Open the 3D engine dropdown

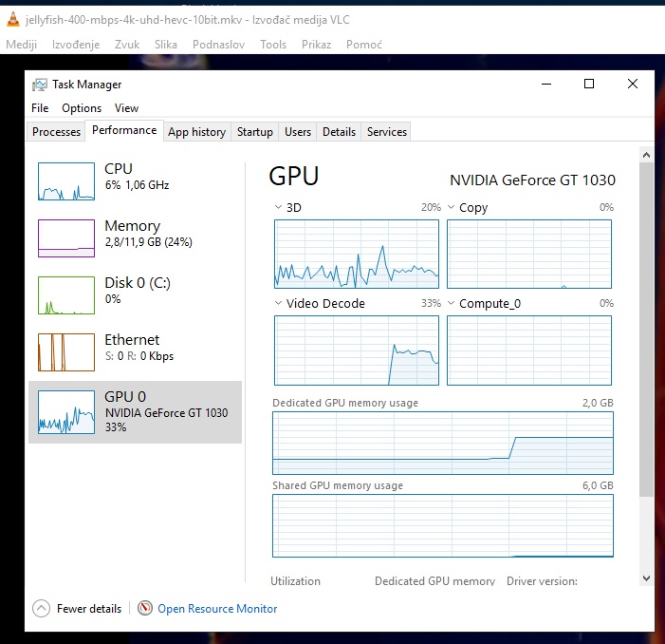tap(279, 207)
